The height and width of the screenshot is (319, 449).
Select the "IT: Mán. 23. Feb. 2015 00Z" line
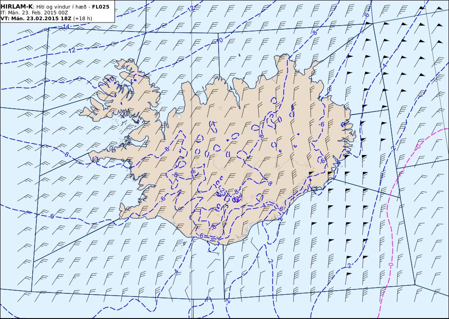[x=34, y=13]
